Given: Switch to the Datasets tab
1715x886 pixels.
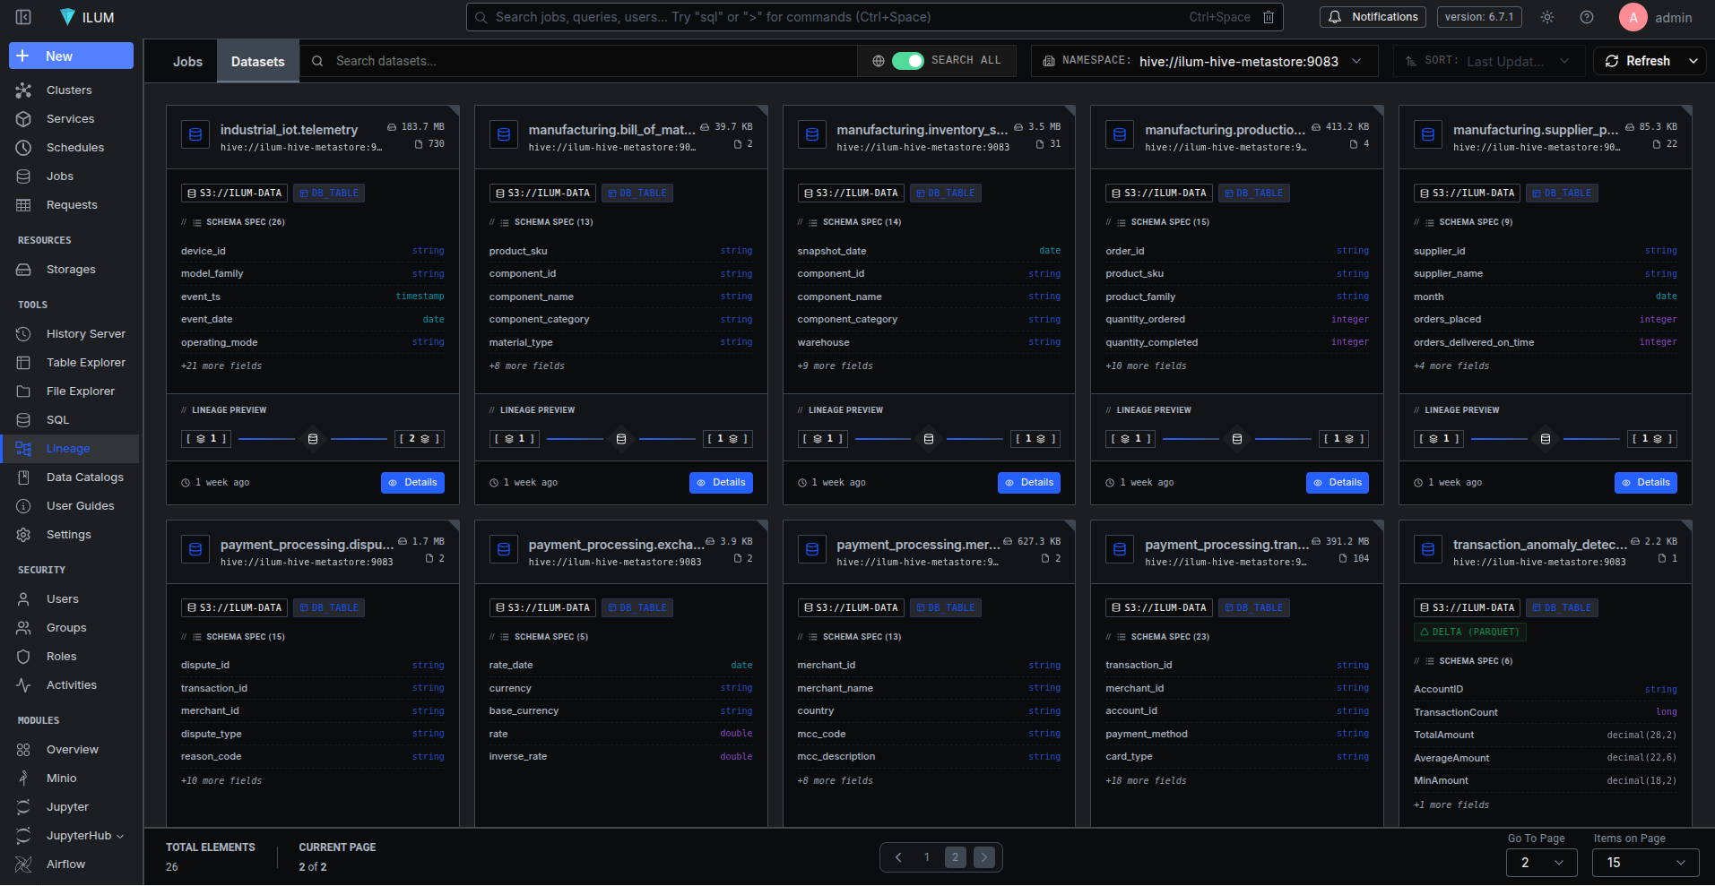Looking at the screenshot, I should click(257, 61).
